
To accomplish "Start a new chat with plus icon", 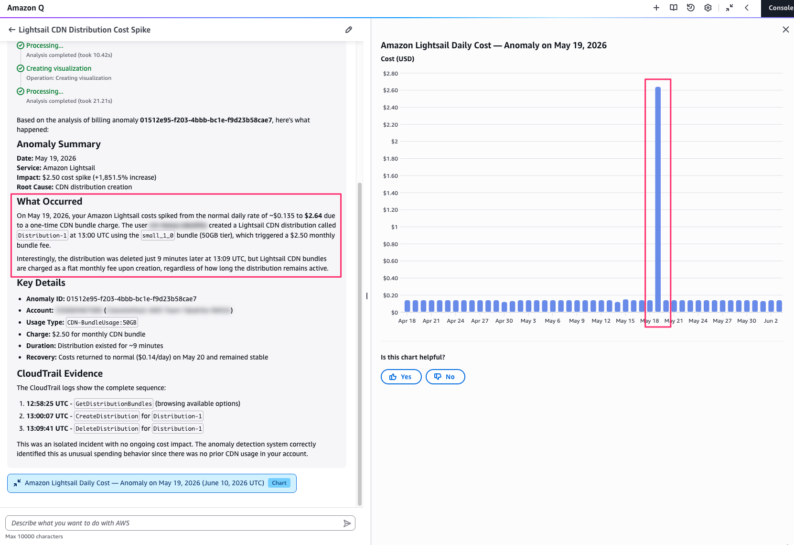I will (x=656, y=8).
